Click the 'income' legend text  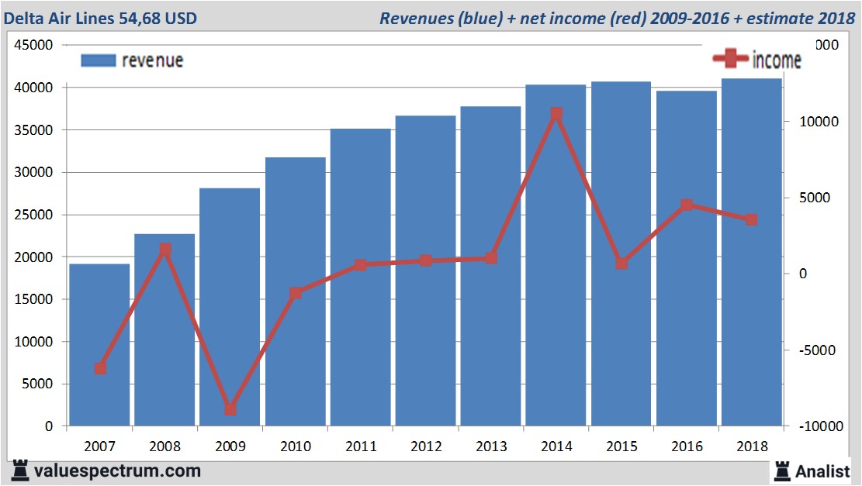point(776,60)
